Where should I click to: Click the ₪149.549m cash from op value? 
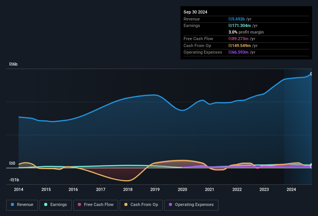pyautogui.click(x=239, y=46)
